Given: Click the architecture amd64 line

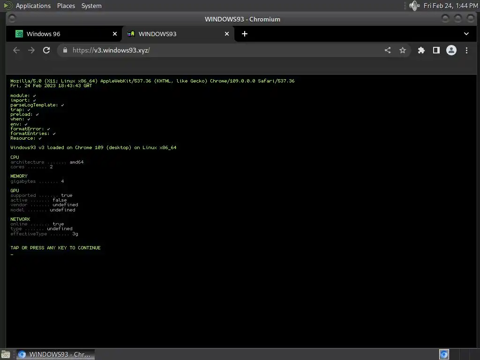Looking at the screenshot, I should (47, 162).
